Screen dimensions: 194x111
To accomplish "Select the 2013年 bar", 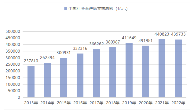I will coord(31,82).
